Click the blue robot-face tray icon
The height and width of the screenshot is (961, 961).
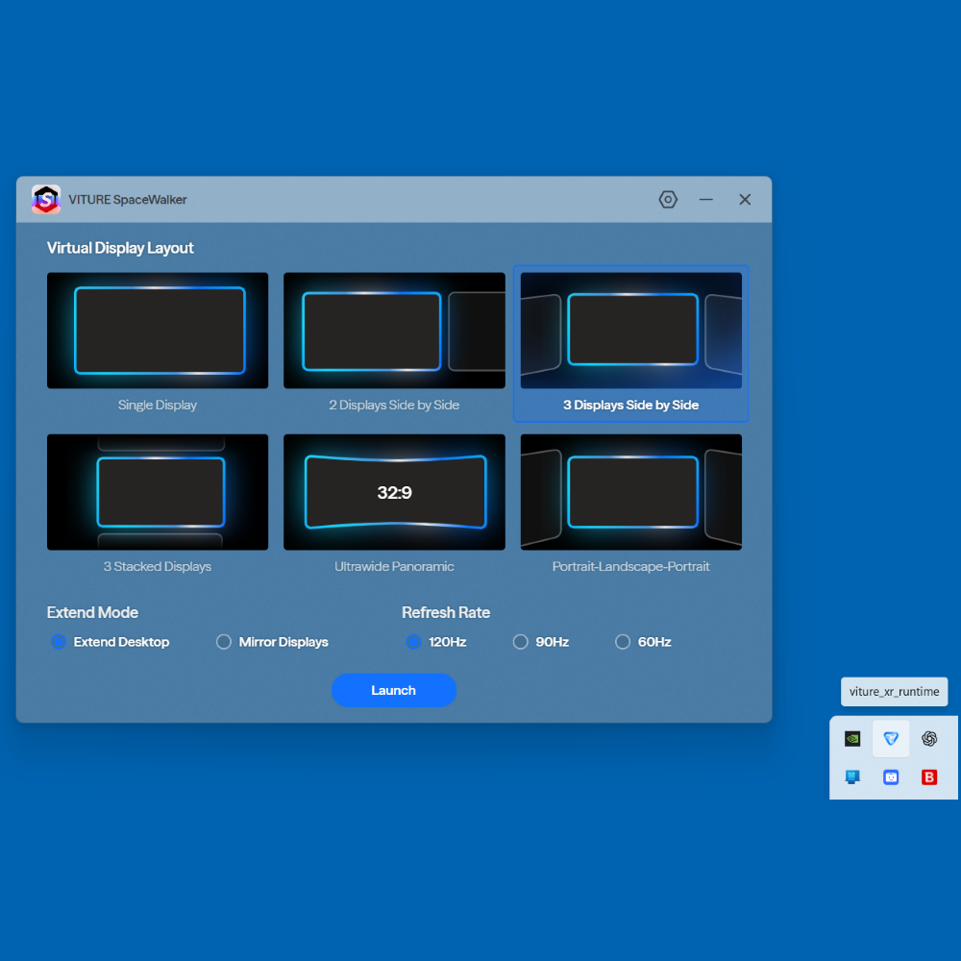891,777
